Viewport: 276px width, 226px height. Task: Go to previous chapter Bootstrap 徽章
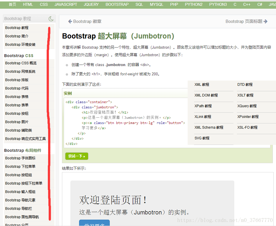pyautogui.click(x=85, y=21)
